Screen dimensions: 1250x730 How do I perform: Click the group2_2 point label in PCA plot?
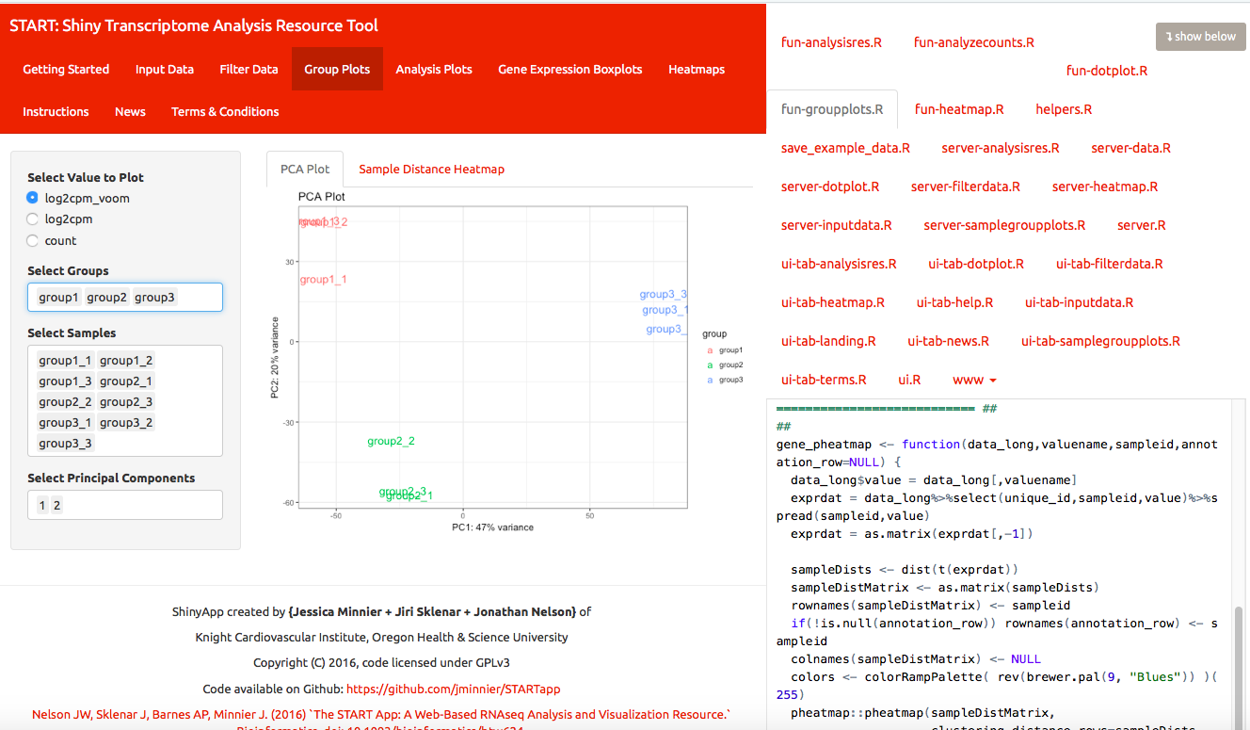pos(391,441)
